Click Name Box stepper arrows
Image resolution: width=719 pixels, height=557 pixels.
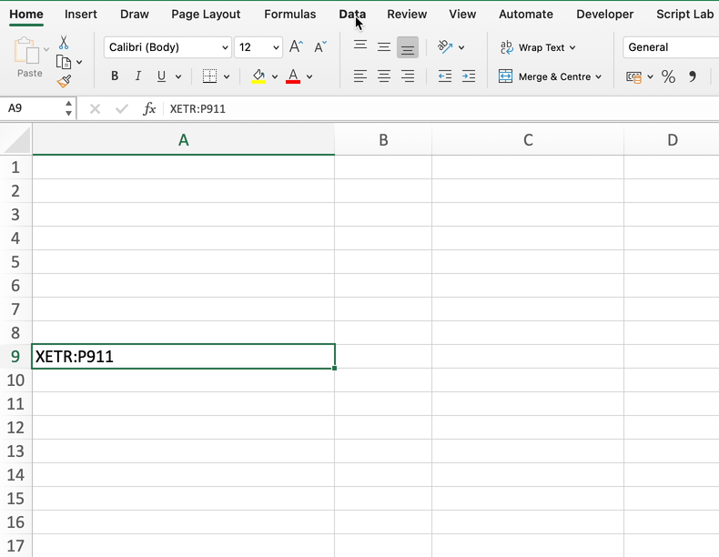pyautogui.click(x=68, y=108)
